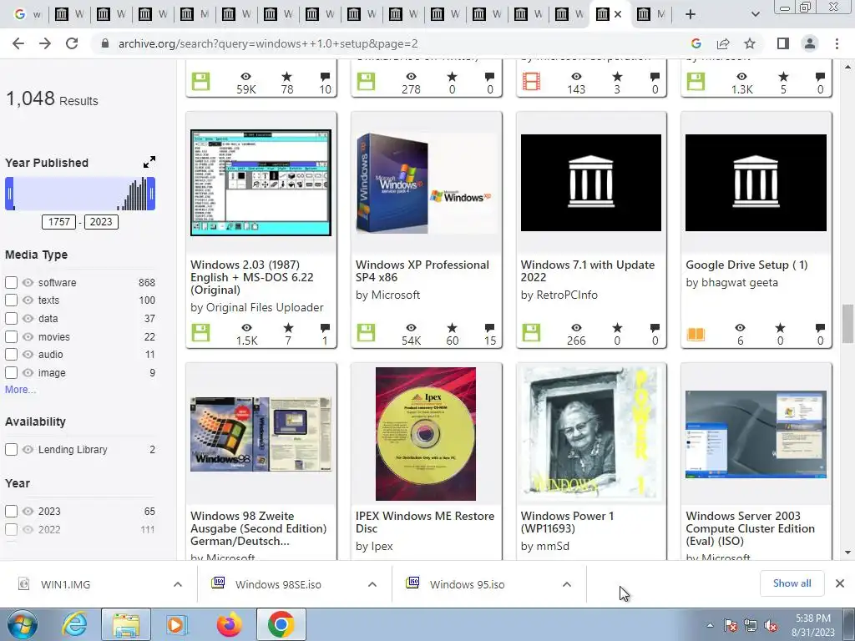The image size is (855, 641).
Task: Check the texts media type filter
Action: 11,300
